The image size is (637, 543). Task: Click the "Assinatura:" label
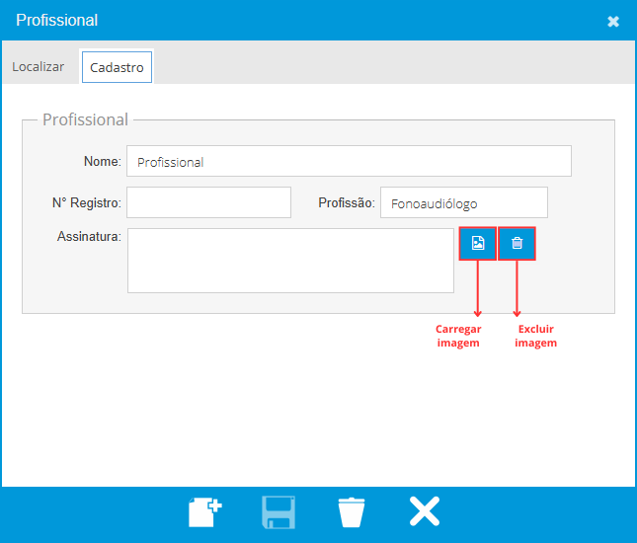(89, 237)
